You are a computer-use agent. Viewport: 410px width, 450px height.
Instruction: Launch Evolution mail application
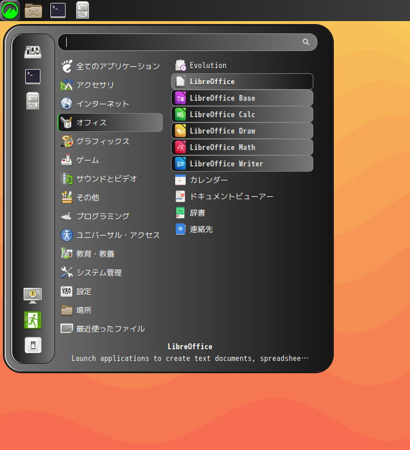[242, 66]
